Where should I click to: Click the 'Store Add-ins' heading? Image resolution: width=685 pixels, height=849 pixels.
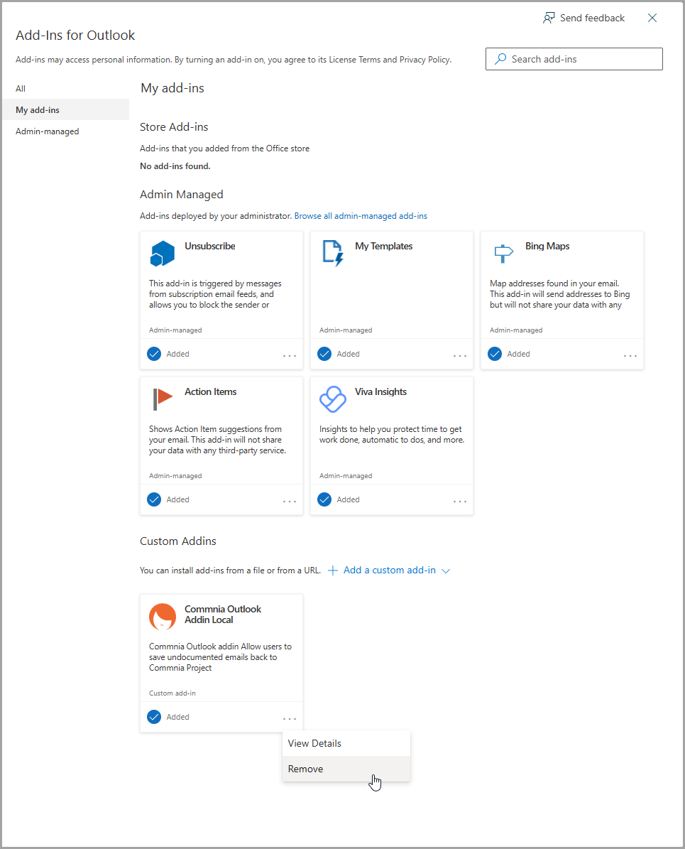coord(174,126)
